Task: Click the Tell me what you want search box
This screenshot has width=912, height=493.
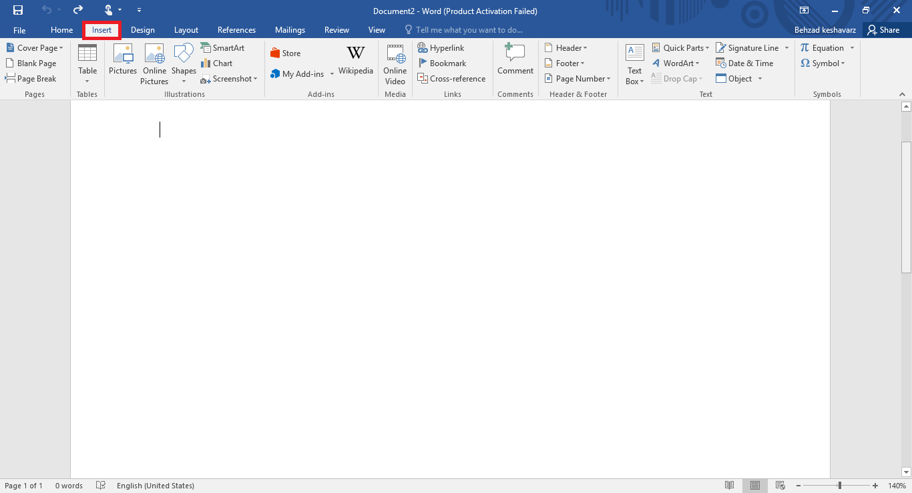Action: [x=464, y=30]
